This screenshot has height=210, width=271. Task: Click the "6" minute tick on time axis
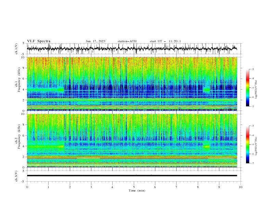(x=155, y=187)
